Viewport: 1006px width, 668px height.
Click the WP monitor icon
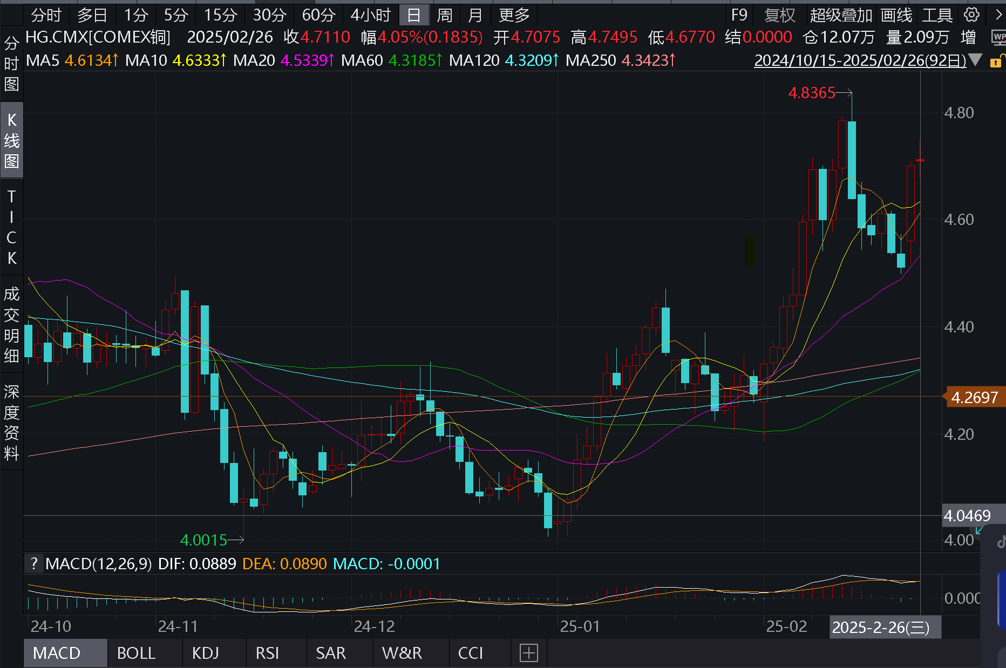click(998, 37)
